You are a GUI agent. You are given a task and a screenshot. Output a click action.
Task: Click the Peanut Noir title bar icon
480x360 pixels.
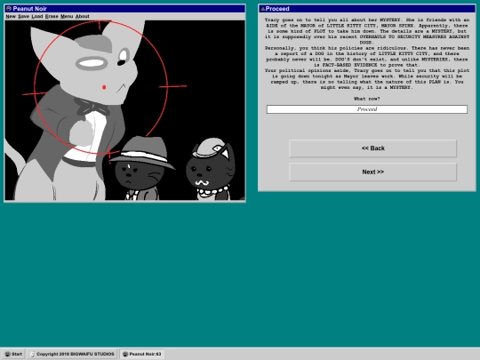click(x=9, y=9)
